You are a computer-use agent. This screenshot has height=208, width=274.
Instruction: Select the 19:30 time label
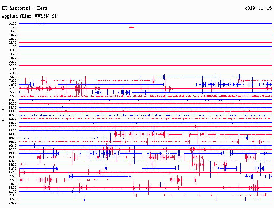(x=12, y=173)
